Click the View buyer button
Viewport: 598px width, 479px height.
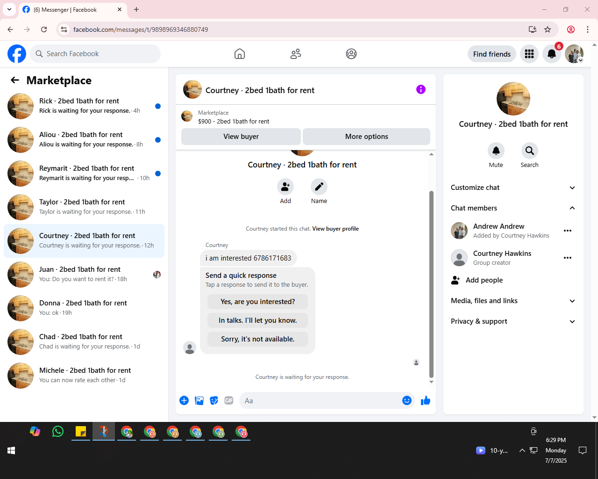pyautogui.click(x=241, y=137)
